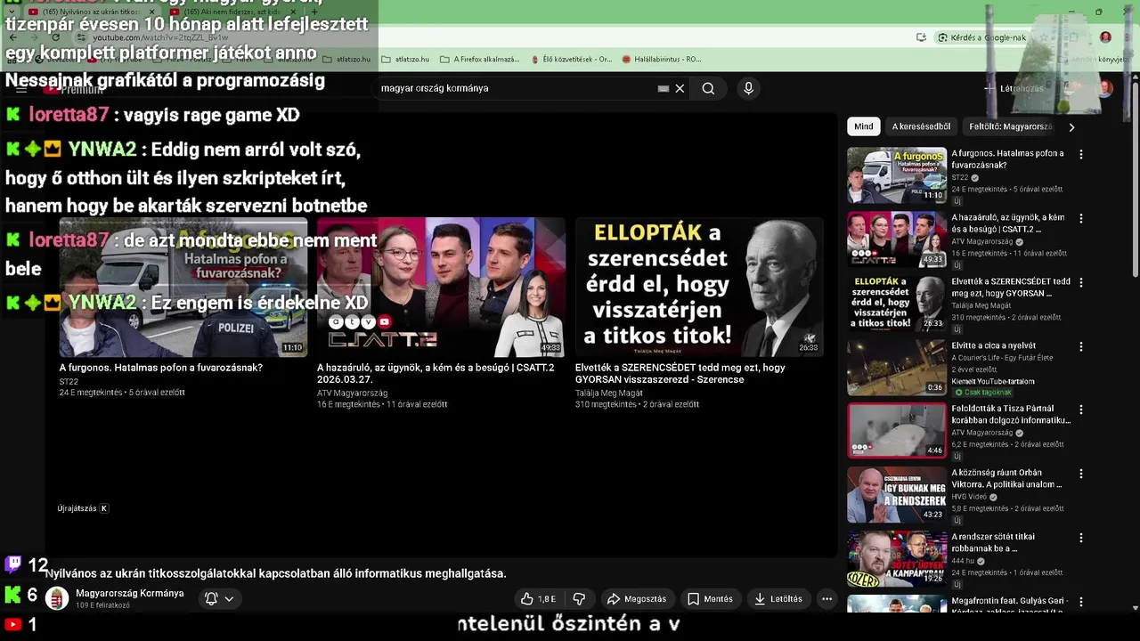Open options for 'Elvették a SZERENCSÉDET' sidebar video

tap(1081, 282)
